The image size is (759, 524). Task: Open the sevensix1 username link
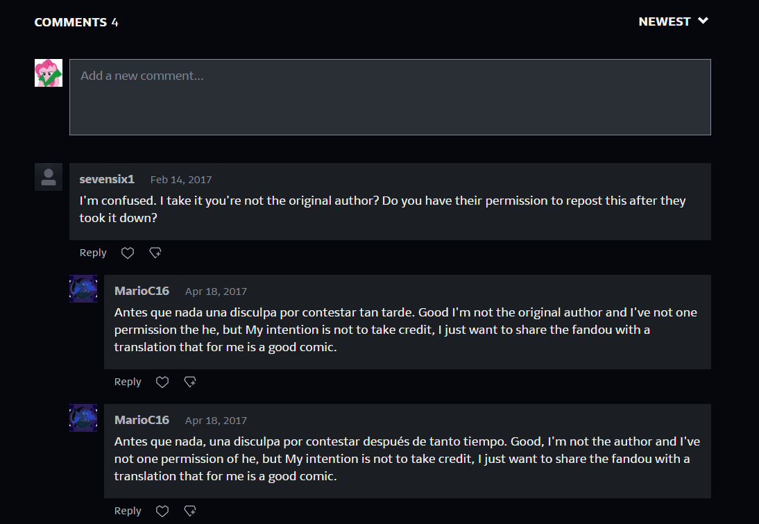(x=107, y=179)
